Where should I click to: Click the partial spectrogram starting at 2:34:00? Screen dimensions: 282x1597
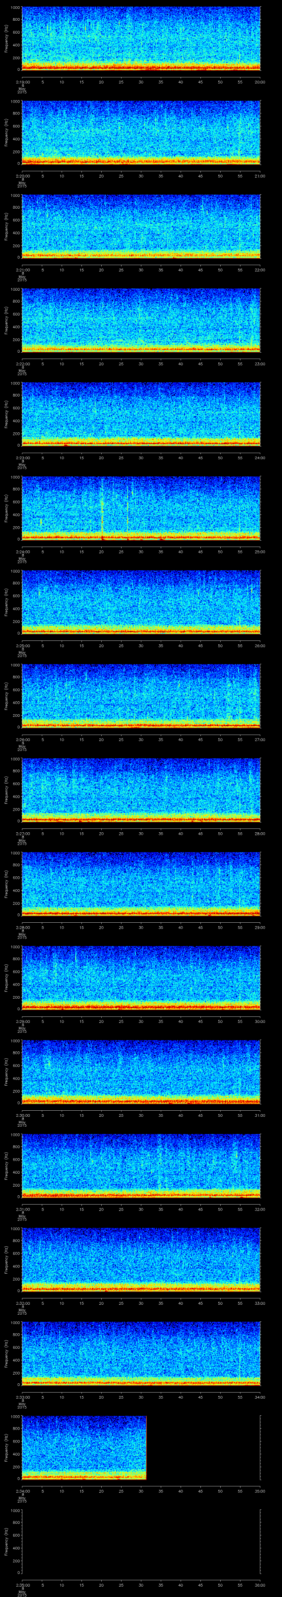(84, 1448)
